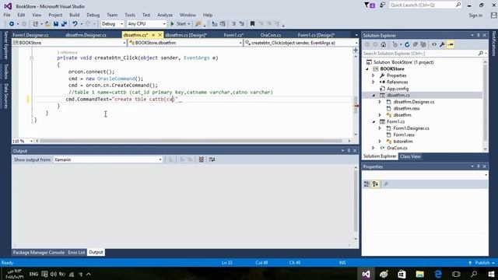Click the Find in Files toolbar icon
This screenshot has width=498, height=280.
(x=198, y=24)
